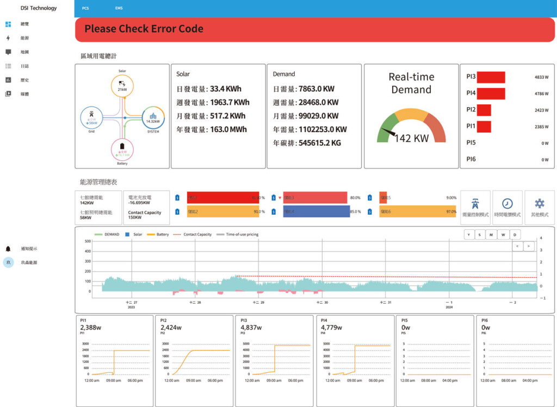This screenshot has height=407, width=557.
Task: Open the 媒體 media play icon
Action: (x=8, y=93)
